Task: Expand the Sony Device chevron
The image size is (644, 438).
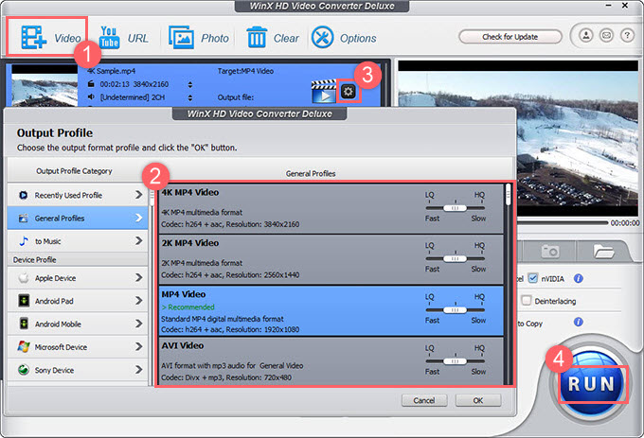Action: (139, 370)
